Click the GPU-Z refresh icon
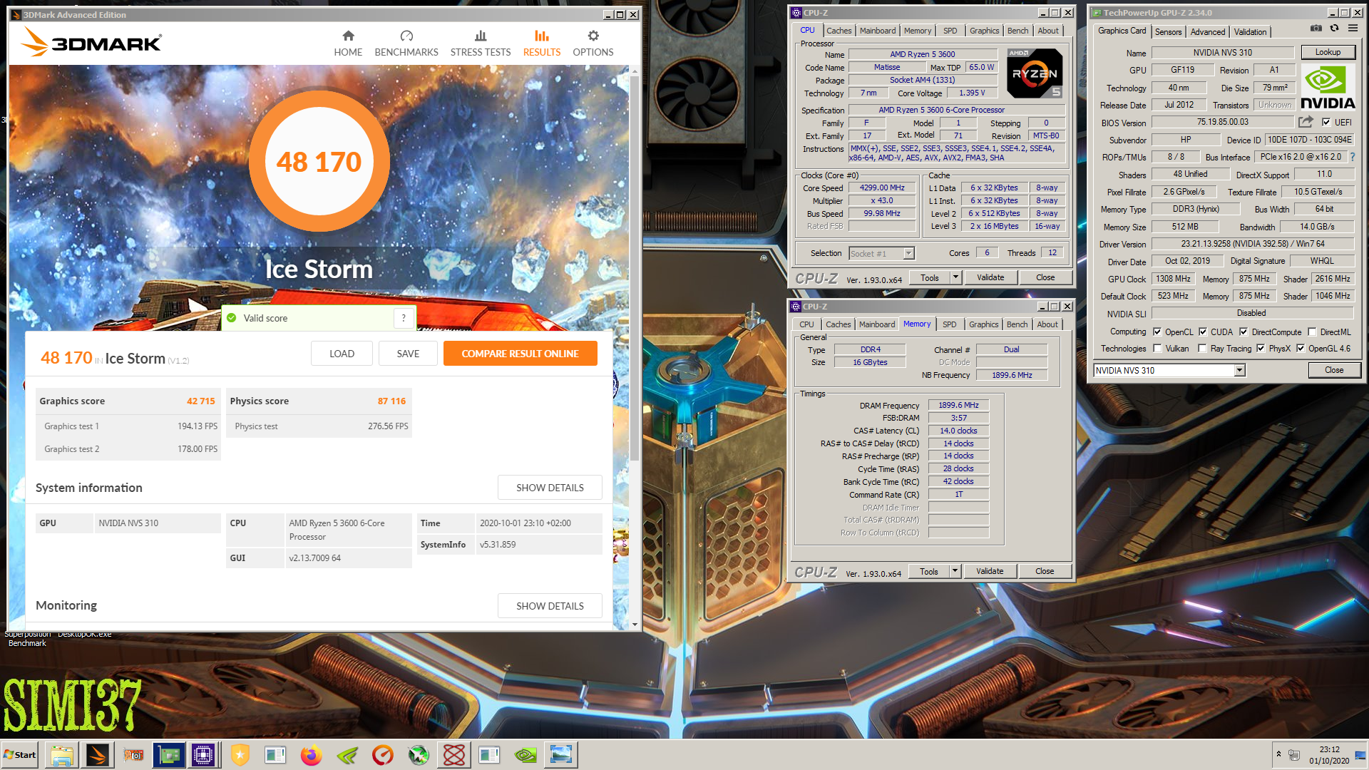Screen dimensions: 1369x770 tap(1334, 29)
